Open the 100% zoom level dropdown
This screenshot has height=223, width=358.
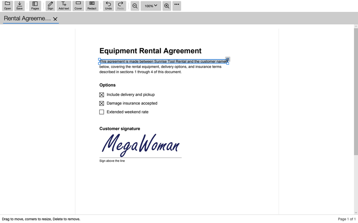(x=151, y=6)
